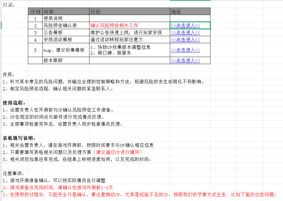The height and width of the screenshot is (201, 283).
Task: Select the line starting 只需要填写表格相关问题
Action: click(x=73, y=152)
